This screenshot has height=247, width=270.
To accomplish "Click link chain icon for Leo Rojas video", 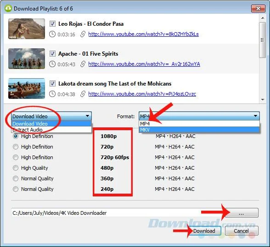I will 83,34.
